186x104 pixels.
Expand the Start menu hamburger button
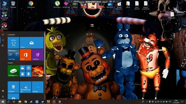3,35
